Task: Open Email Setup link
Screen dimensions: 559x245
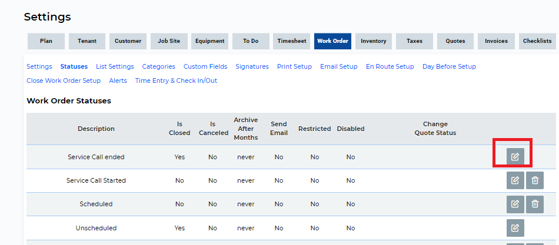Action: coord(339,66)
